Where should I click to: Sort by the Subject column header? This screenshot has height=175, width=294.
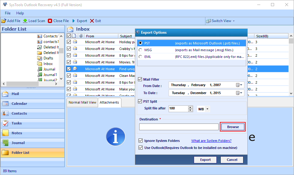coord(127,36)
